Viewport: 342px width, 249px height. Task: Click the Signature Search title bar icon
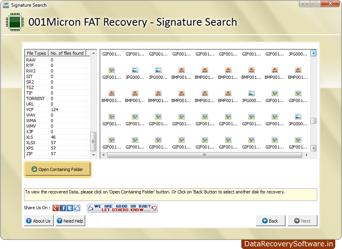(x=6, y=5)
